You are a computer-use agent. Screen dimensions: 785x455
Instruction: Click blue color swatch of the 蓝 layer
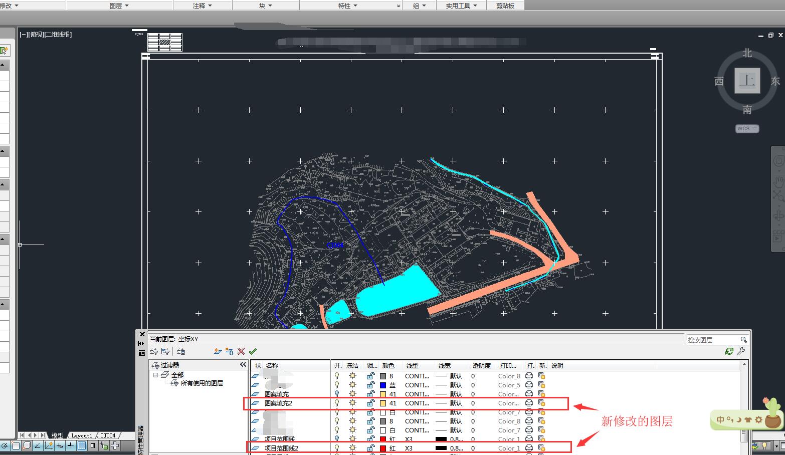click(383, 385)
